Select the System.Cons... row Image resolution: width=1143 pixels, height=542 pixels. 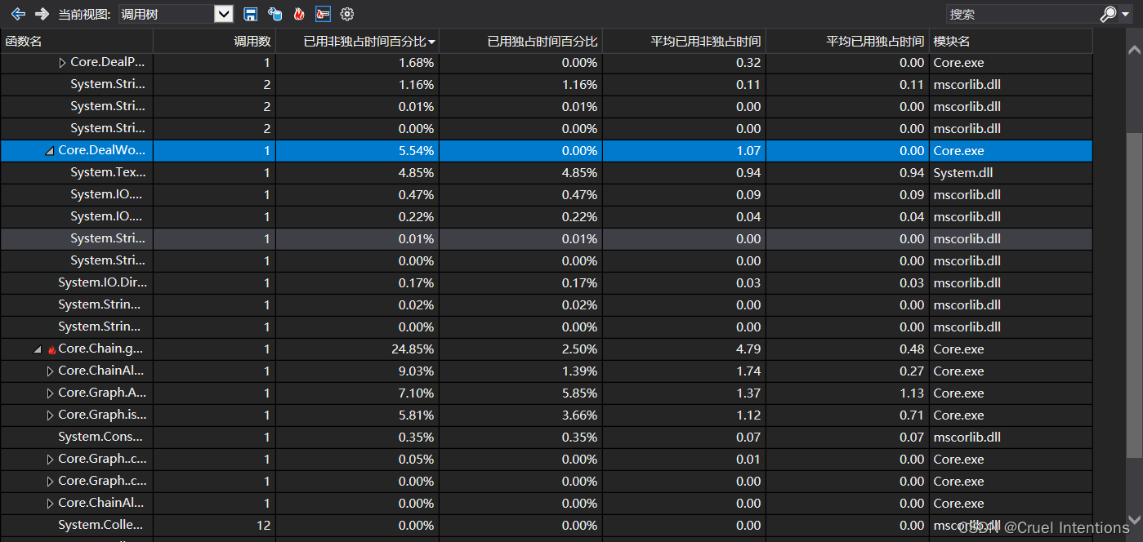pyautogui.click(x=546, y=438)
